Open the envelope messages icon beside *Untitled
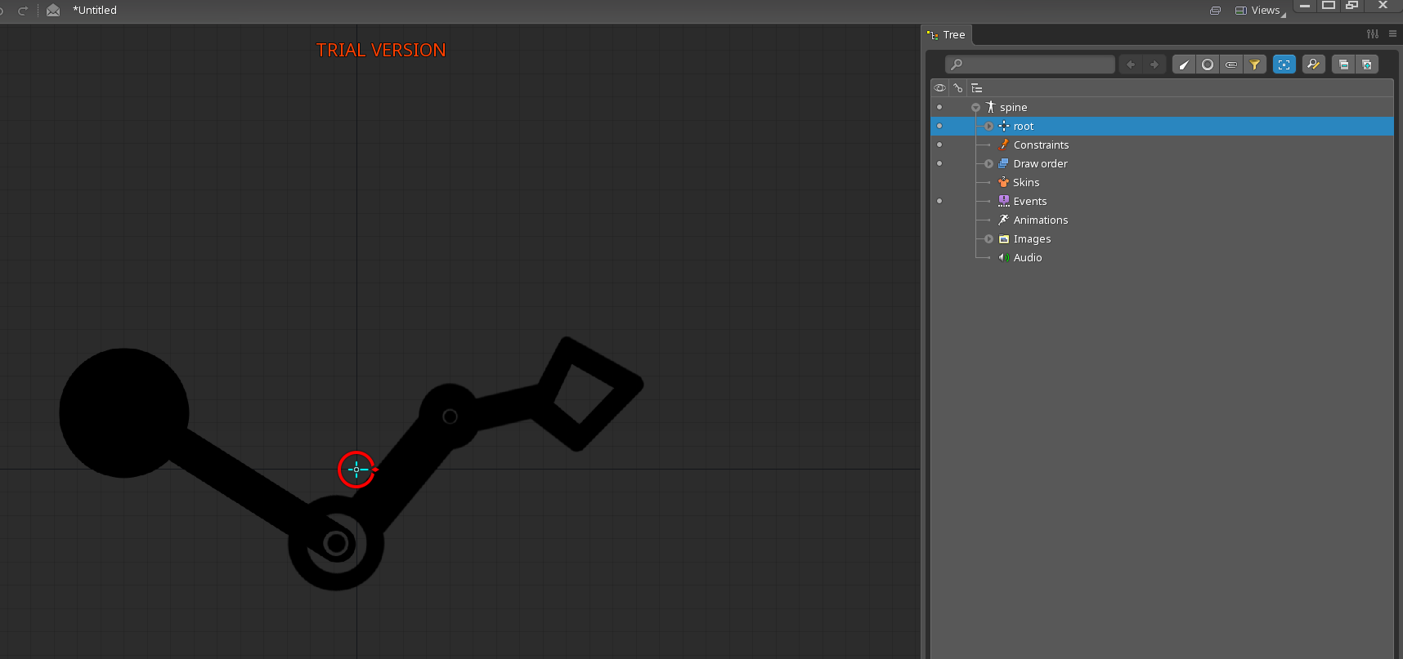This screenshot has height=659, width=1403. pos(53,11)
